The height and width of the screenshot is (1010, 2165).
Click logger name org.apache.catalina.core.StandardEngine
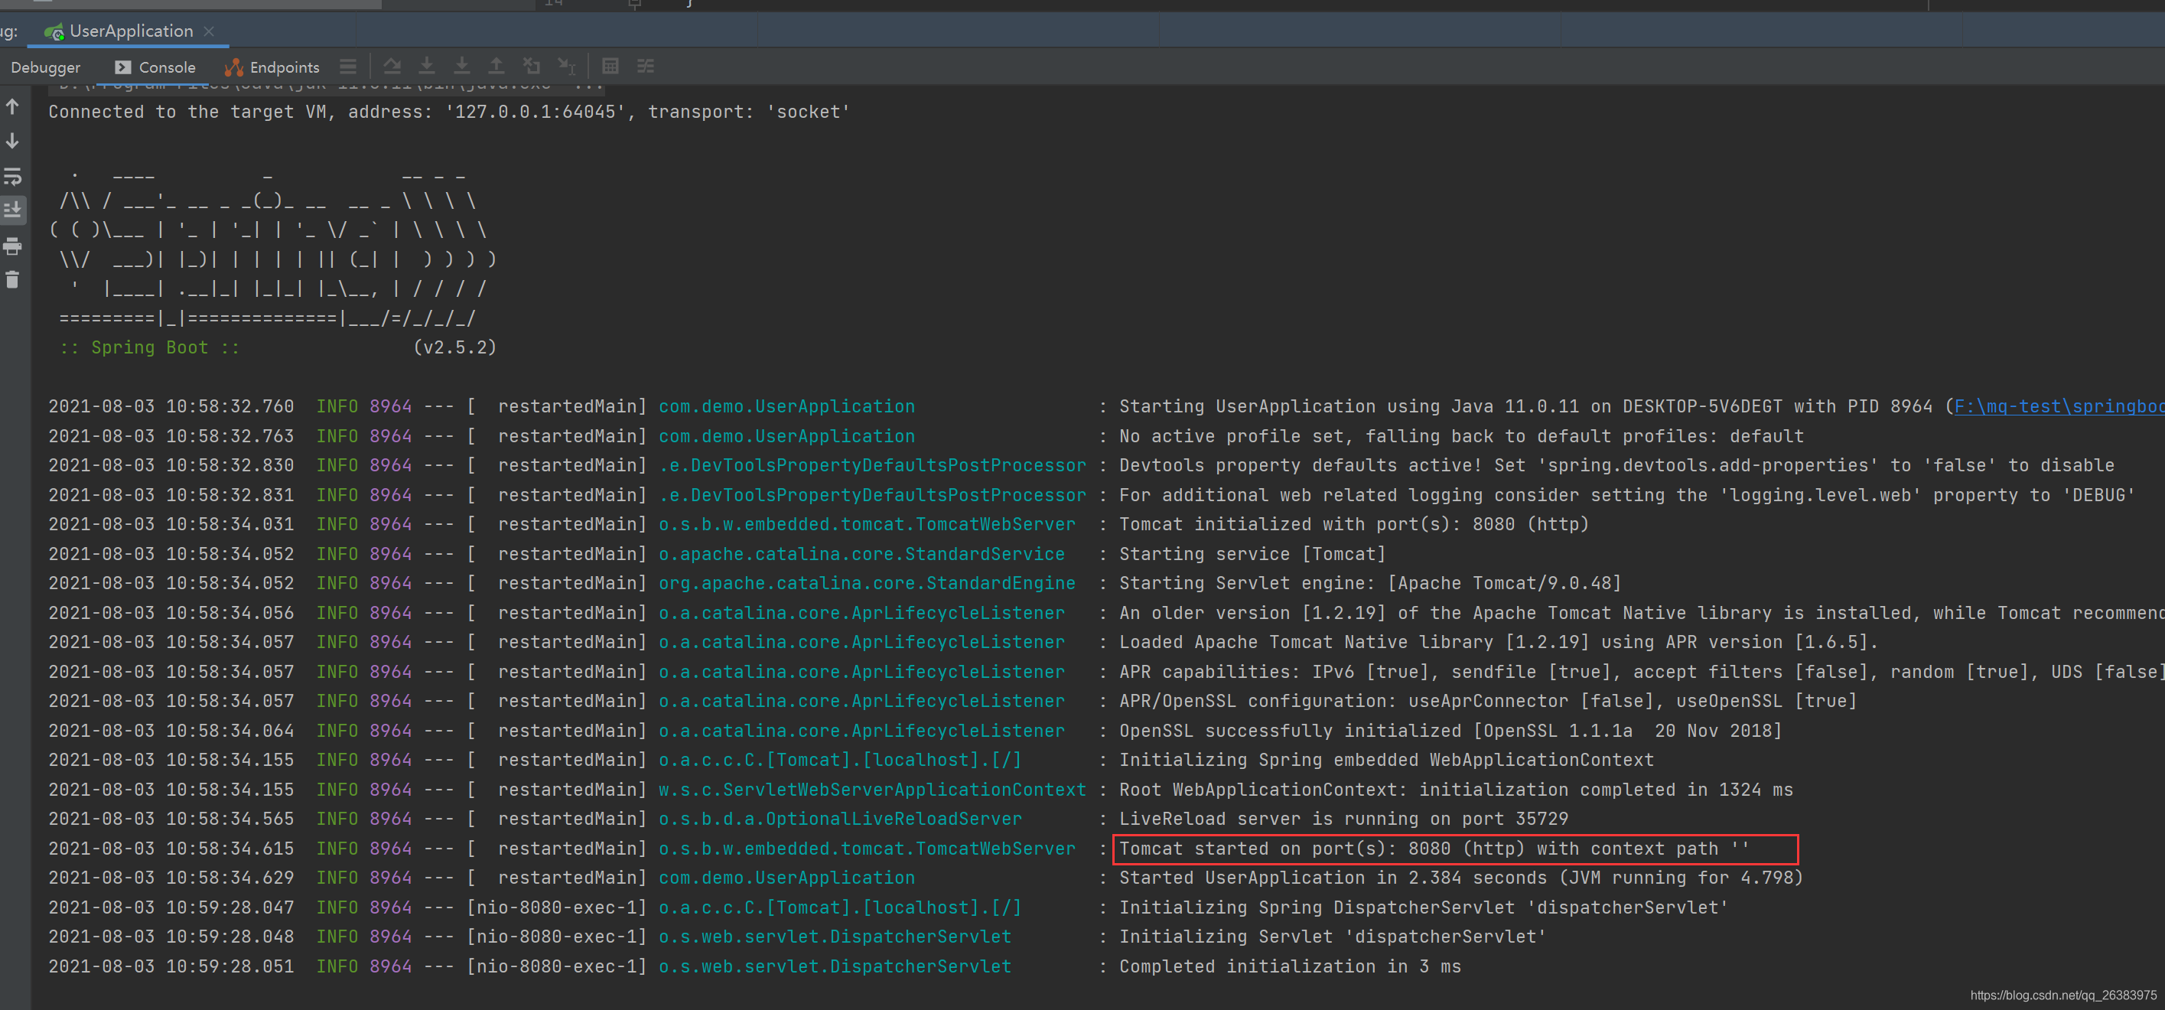867,583
